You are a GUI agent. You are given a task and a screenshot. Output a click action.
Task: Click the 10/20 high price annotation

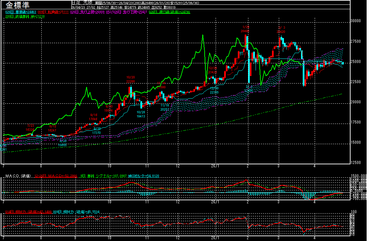point(131,79)
